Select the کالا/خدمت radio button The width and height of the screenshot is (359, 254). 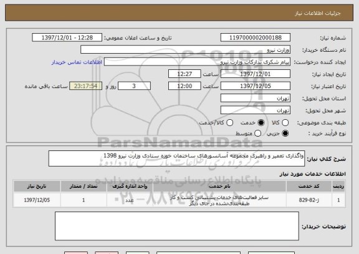tap(229, 123)
